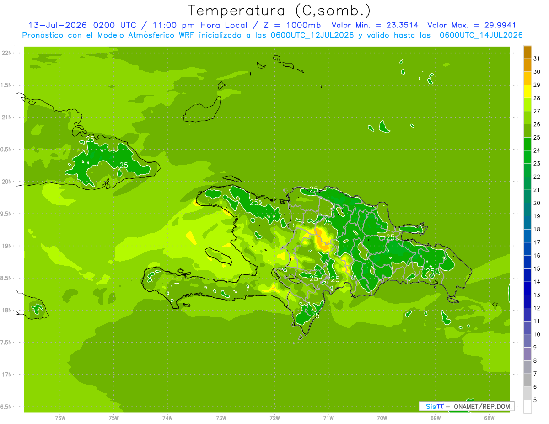Click the colorbar scale label "24"
The image size is (549, 424).
click(x=537, y=150)
